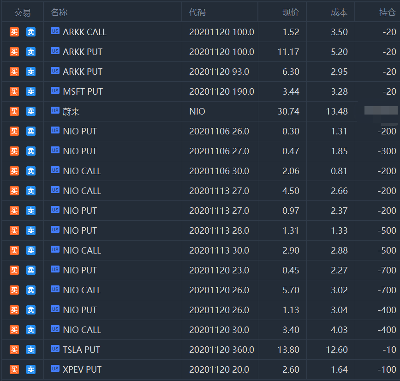This screenshot has height=381, width=400.
Task: Sell NIO CALL 20201106 30.0
Action: pos(31,171)
